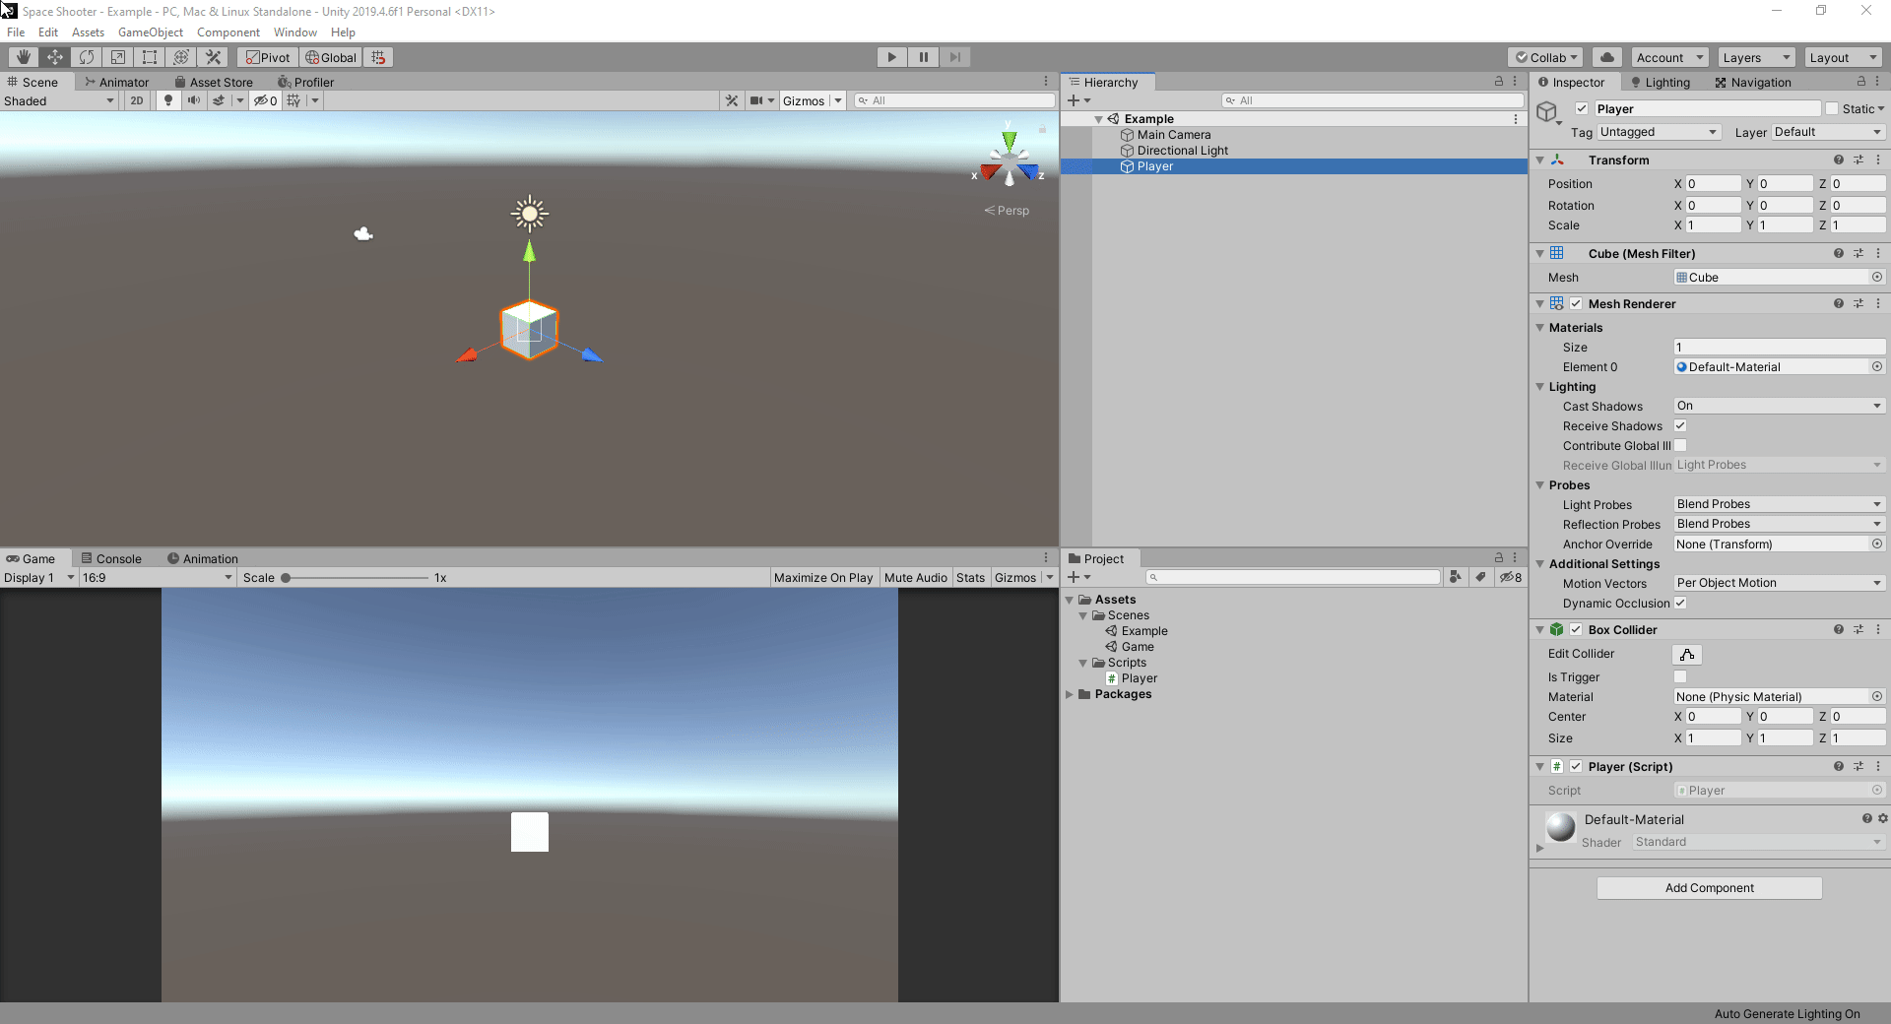
Task: Click the Add Component button
Action: pyautogui.click(x=1709, y=888)
